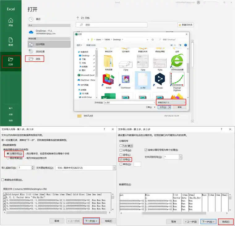
Task: Click the change view icon in file dialog
Action: (x=172, y=45)
